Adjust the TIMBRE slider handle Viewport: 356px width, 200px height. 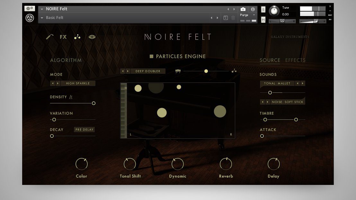[265, 119]
